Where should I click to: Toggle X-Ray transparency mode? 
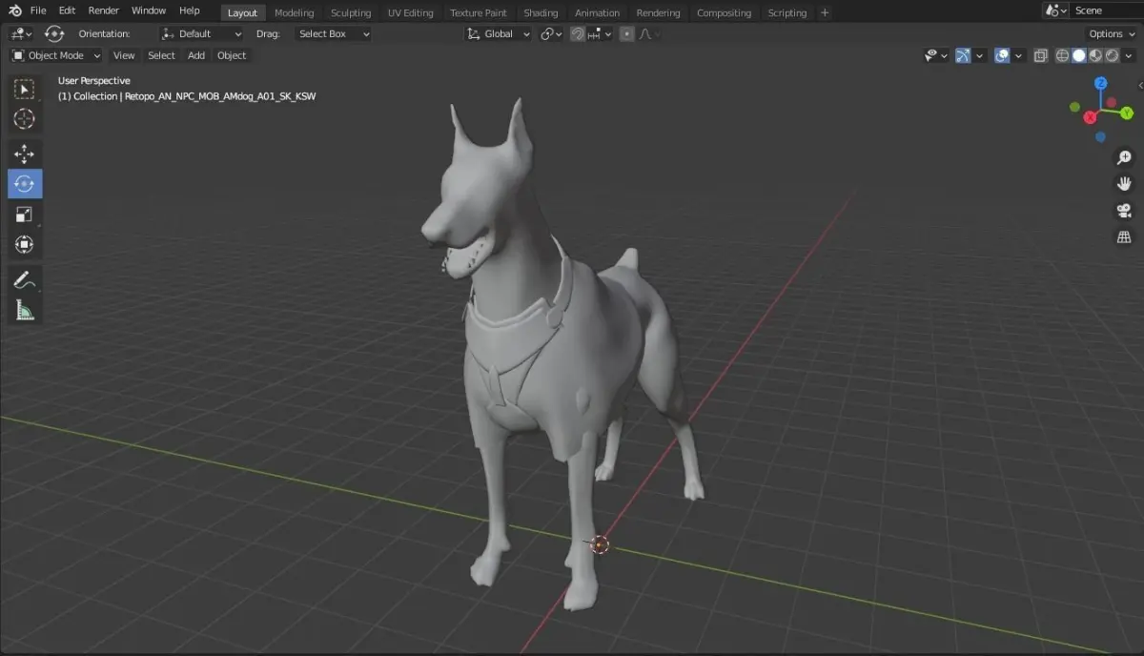pos(1040,55)
